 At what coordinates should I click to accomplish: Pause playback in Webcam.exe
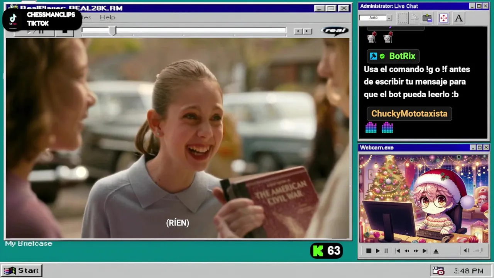point(386,251)
